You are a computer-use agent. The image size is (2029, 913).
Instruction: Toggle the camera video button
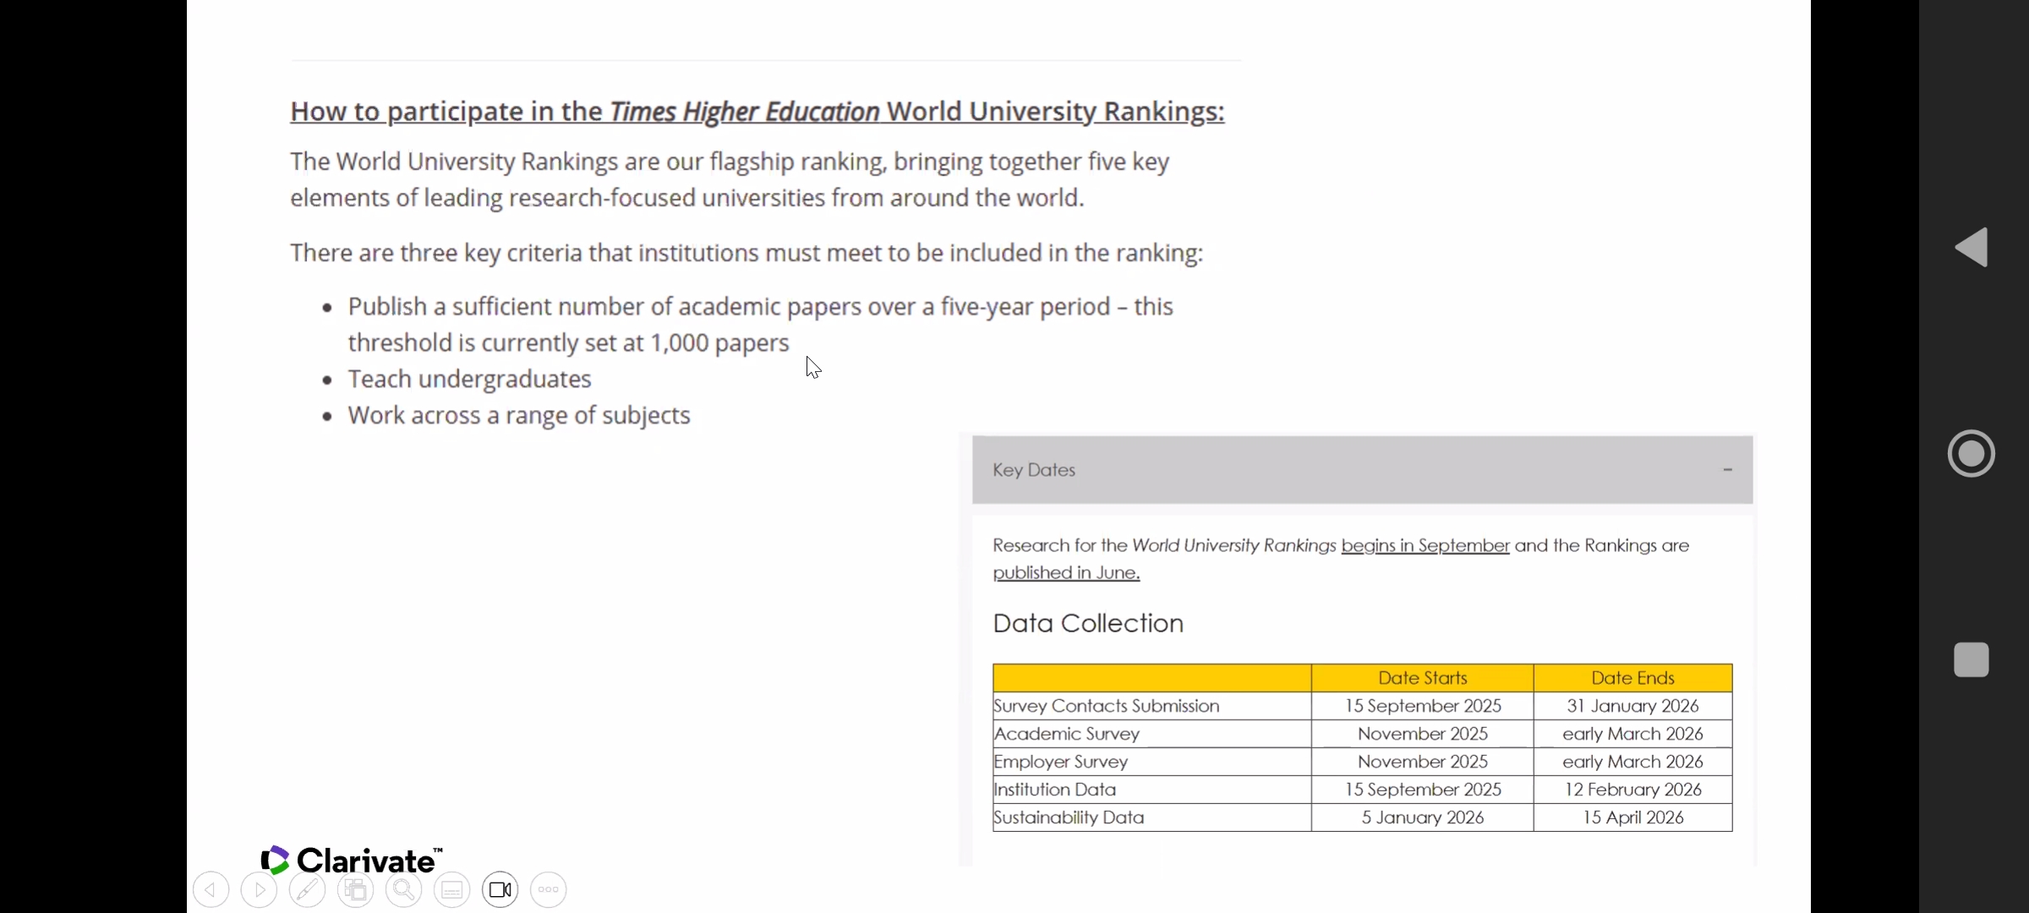click(500, 889)
